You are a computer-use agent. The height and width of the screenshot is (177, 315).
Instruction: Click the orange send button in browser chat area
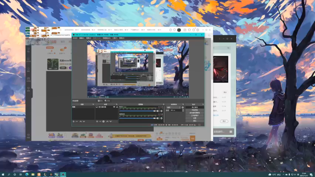[193, 138]
